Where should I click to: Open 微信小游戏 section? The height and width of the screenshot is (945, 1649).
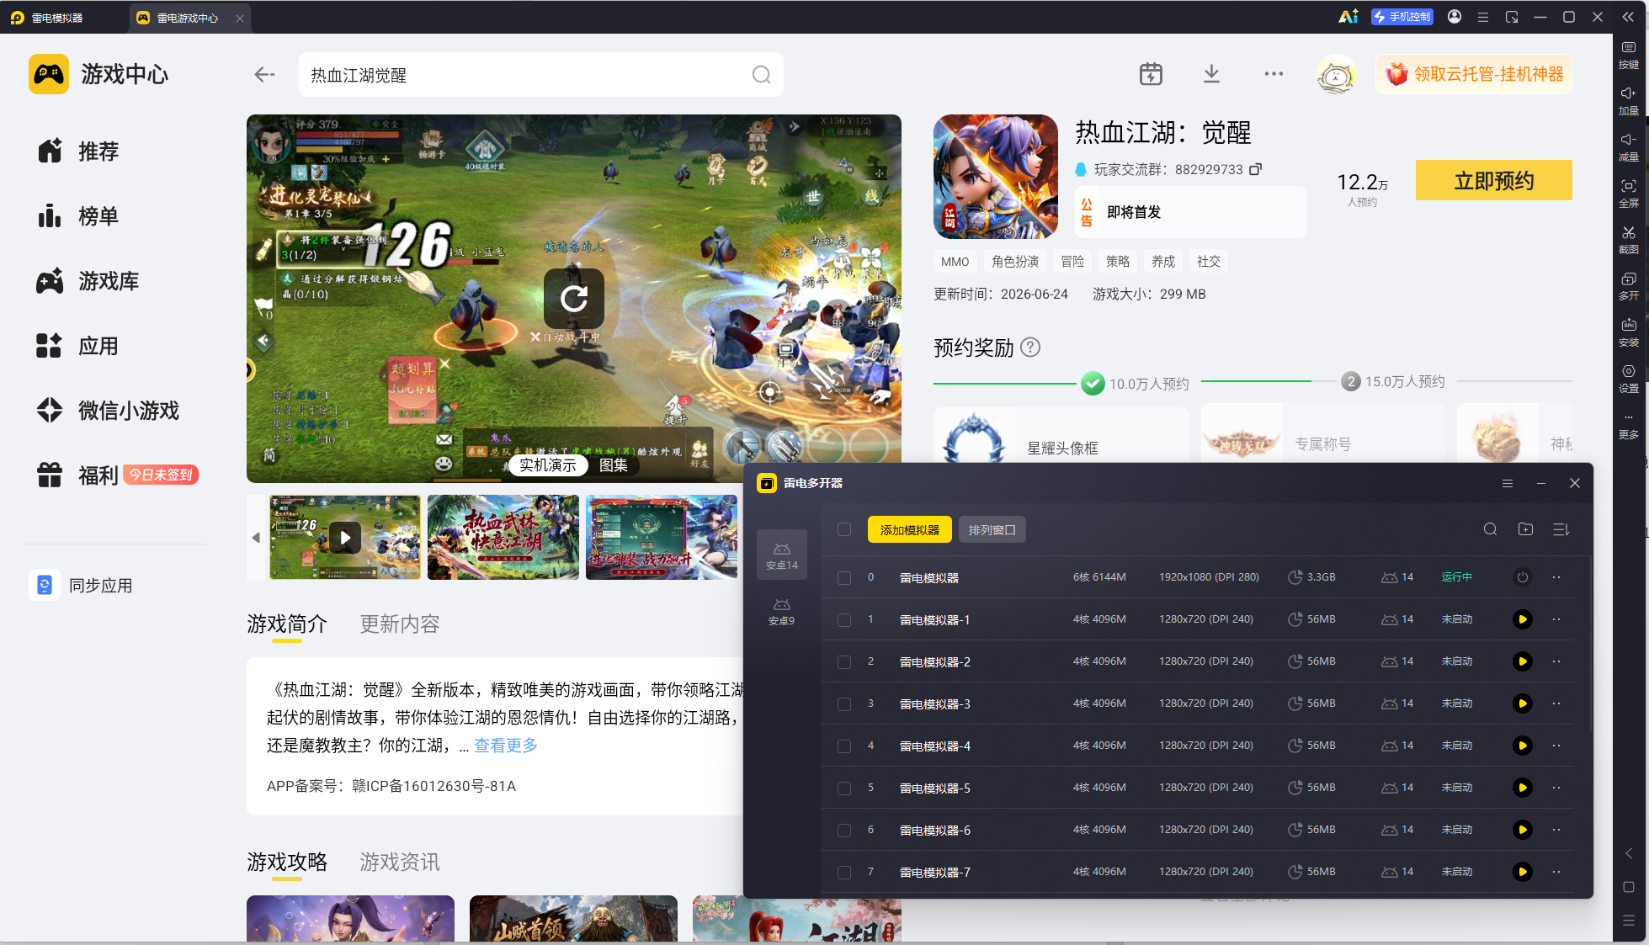tap(108, 411)
